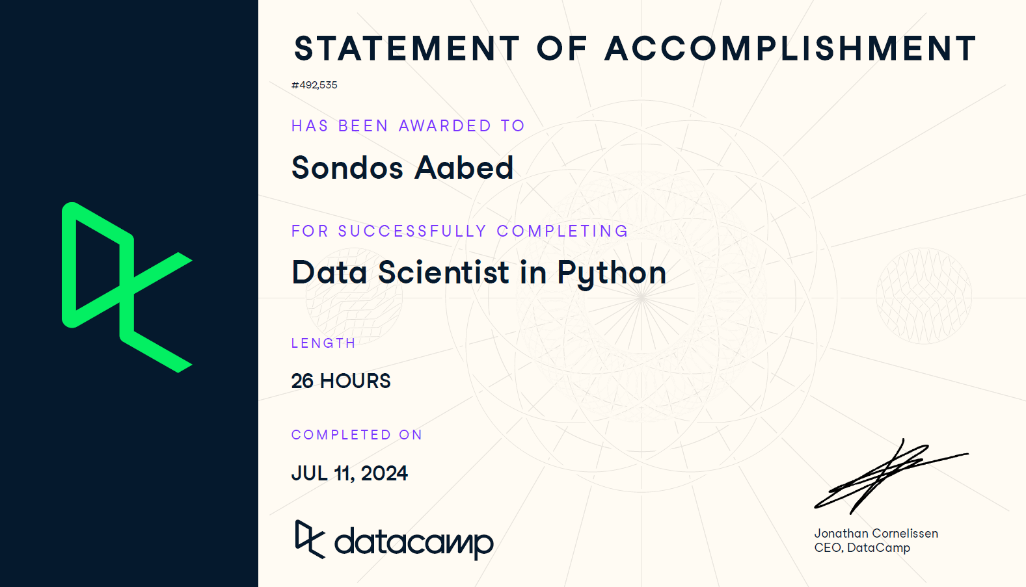Viewport: 1026px width, 587px height.
Task: Select the 26 HOURS duration text
Action: pyautogui.click(x=341, y=381)
